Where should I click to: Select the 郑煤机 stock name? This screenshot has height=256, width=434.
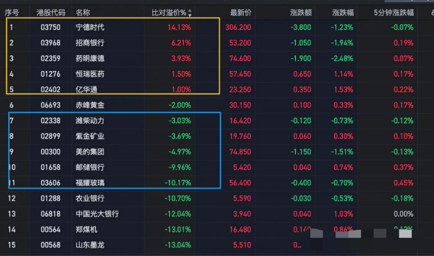click(x=86, y=230)
